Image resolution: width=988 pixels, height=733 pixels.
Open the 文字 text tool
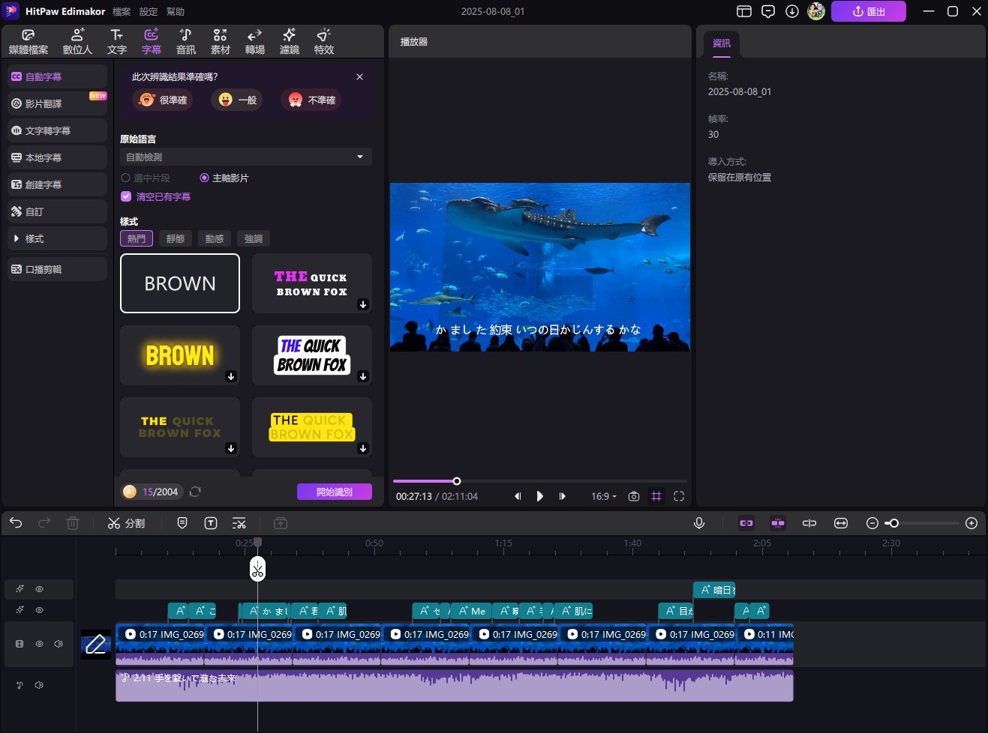[117, 42]
